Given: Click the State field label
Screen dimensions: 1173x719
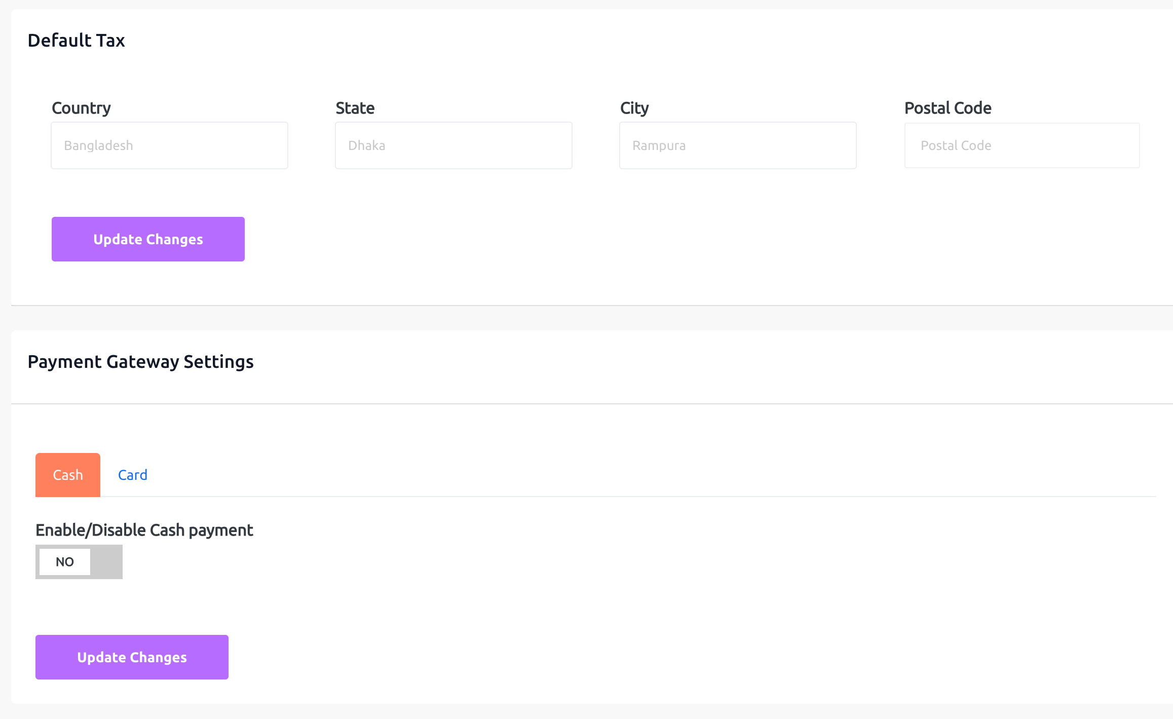Looking at the screenshot, I should 355,108.
